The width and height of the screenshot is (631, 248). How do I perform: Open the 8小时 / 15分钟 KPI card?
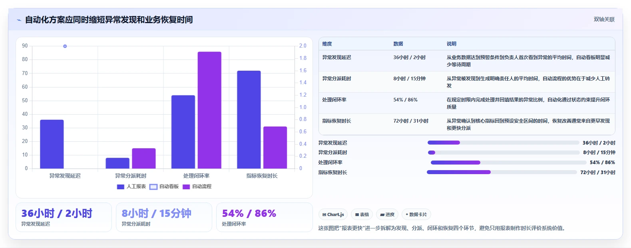164,217
